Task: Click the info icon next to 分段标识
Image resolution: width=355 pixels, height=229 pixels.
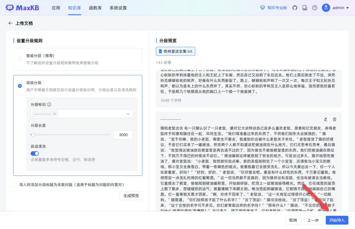Action: tap(49, 104)
